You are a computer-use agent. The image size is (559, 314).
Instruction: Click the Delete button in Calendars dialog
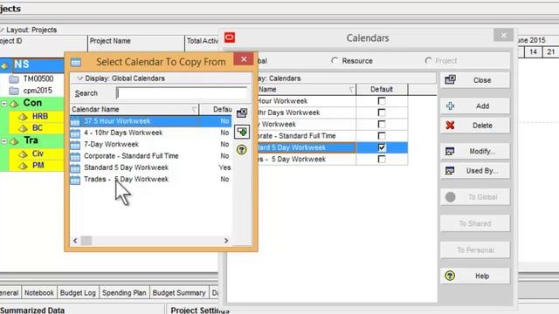[x=475, y=126]
